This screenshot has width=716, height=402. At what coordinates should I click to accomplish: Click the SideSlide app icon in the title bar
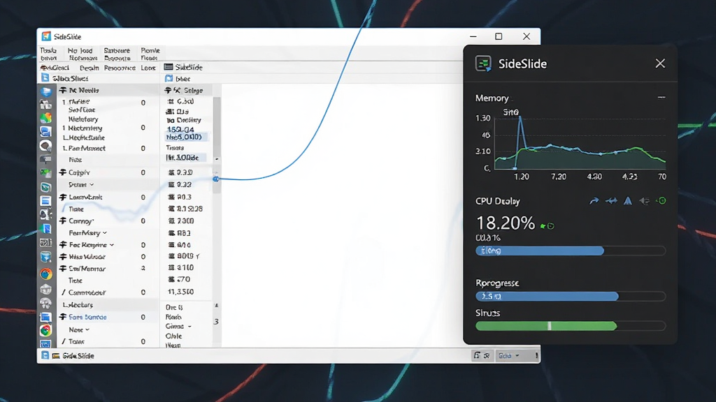point(46,36)
